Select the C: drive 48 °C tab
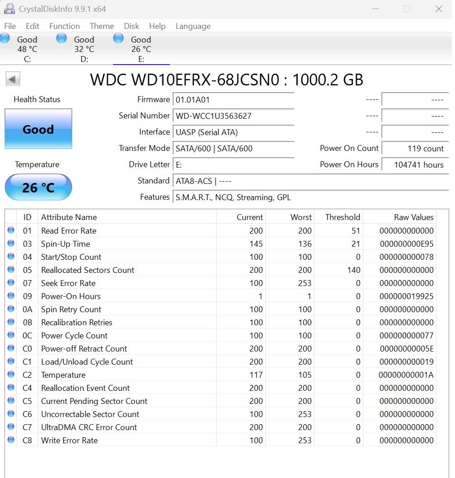The width and height of the screenshot is (455, 478). tap(27, 49)
